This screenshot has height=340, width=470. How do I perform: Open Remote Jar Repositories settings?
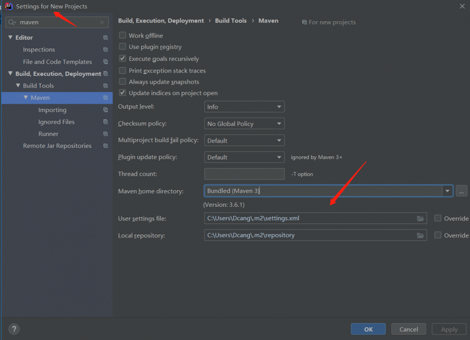(57, 146)
